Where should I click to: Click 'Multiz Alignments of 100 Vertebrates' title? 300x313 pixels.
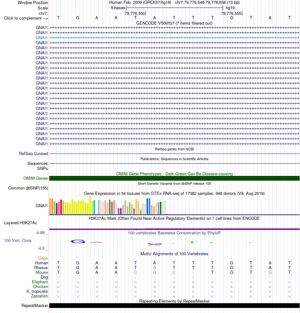point(174,254)
